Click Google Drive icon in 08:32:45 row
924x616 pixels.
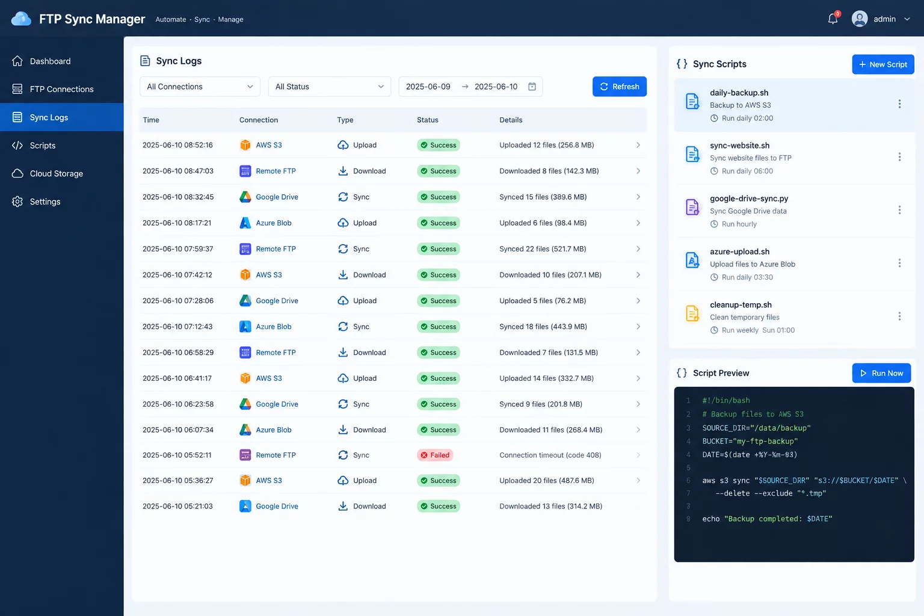click(x=245, y=197)
